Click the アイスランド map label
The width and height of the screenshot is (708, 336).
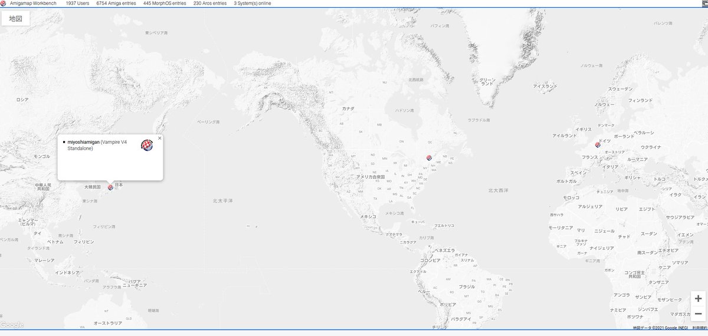(545, 86)
